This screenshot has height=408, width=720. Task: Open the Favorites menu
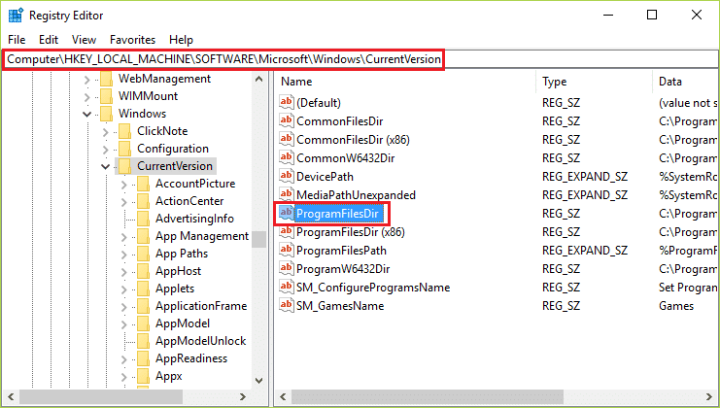133,40
